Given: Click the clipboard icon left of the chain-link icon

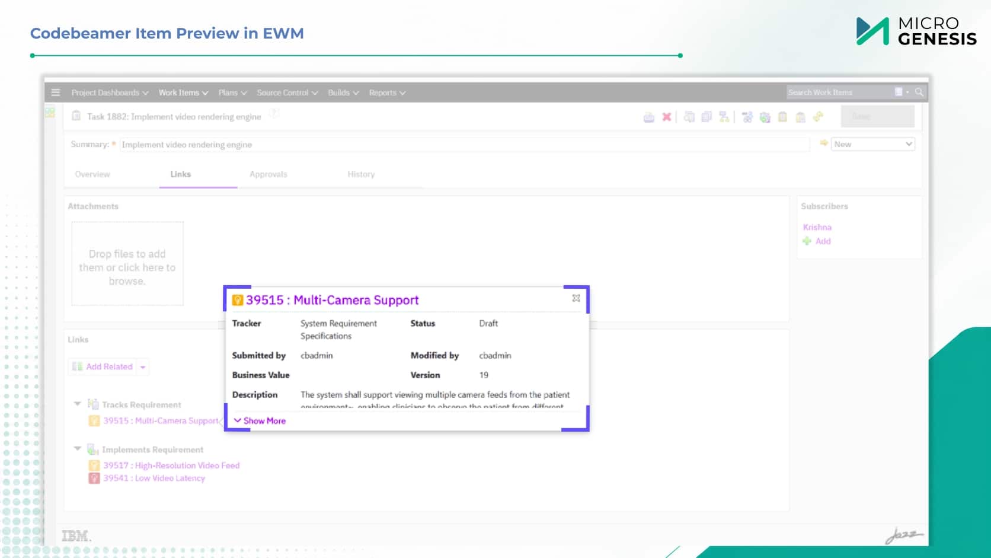Looking at the screenshot, I should tap(800, 117).
